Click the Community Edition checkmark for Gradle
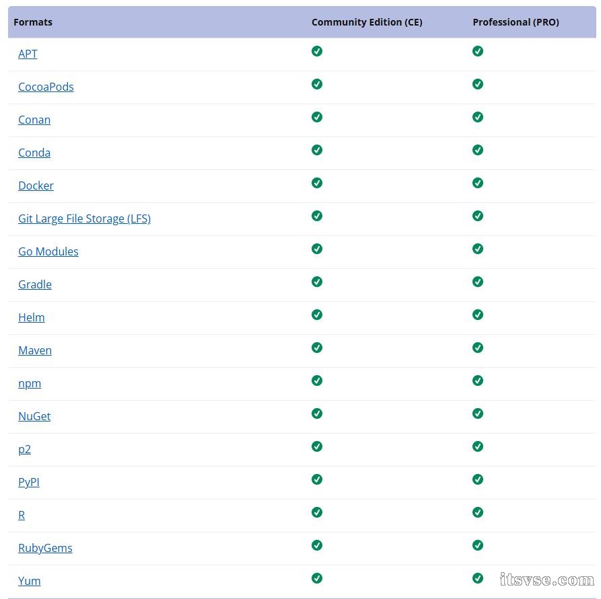Screen dimensions: 601x599 316,282
